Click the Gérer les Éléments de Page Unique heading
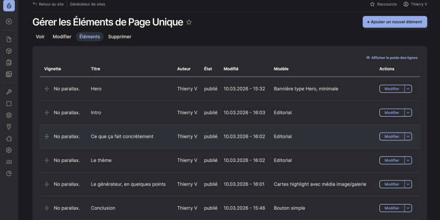 [108, 22]
